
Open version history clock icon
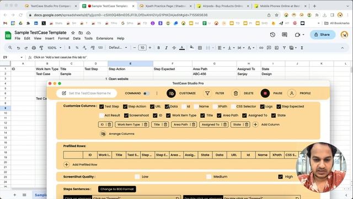click(x=272, y=35)
